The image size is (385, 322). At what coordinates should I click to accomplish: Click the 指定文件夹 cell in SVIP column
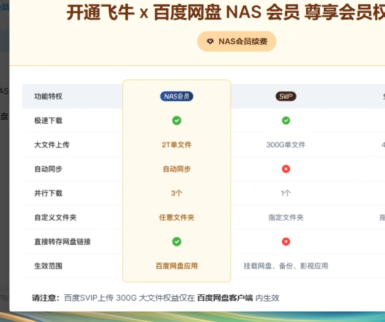286,218
